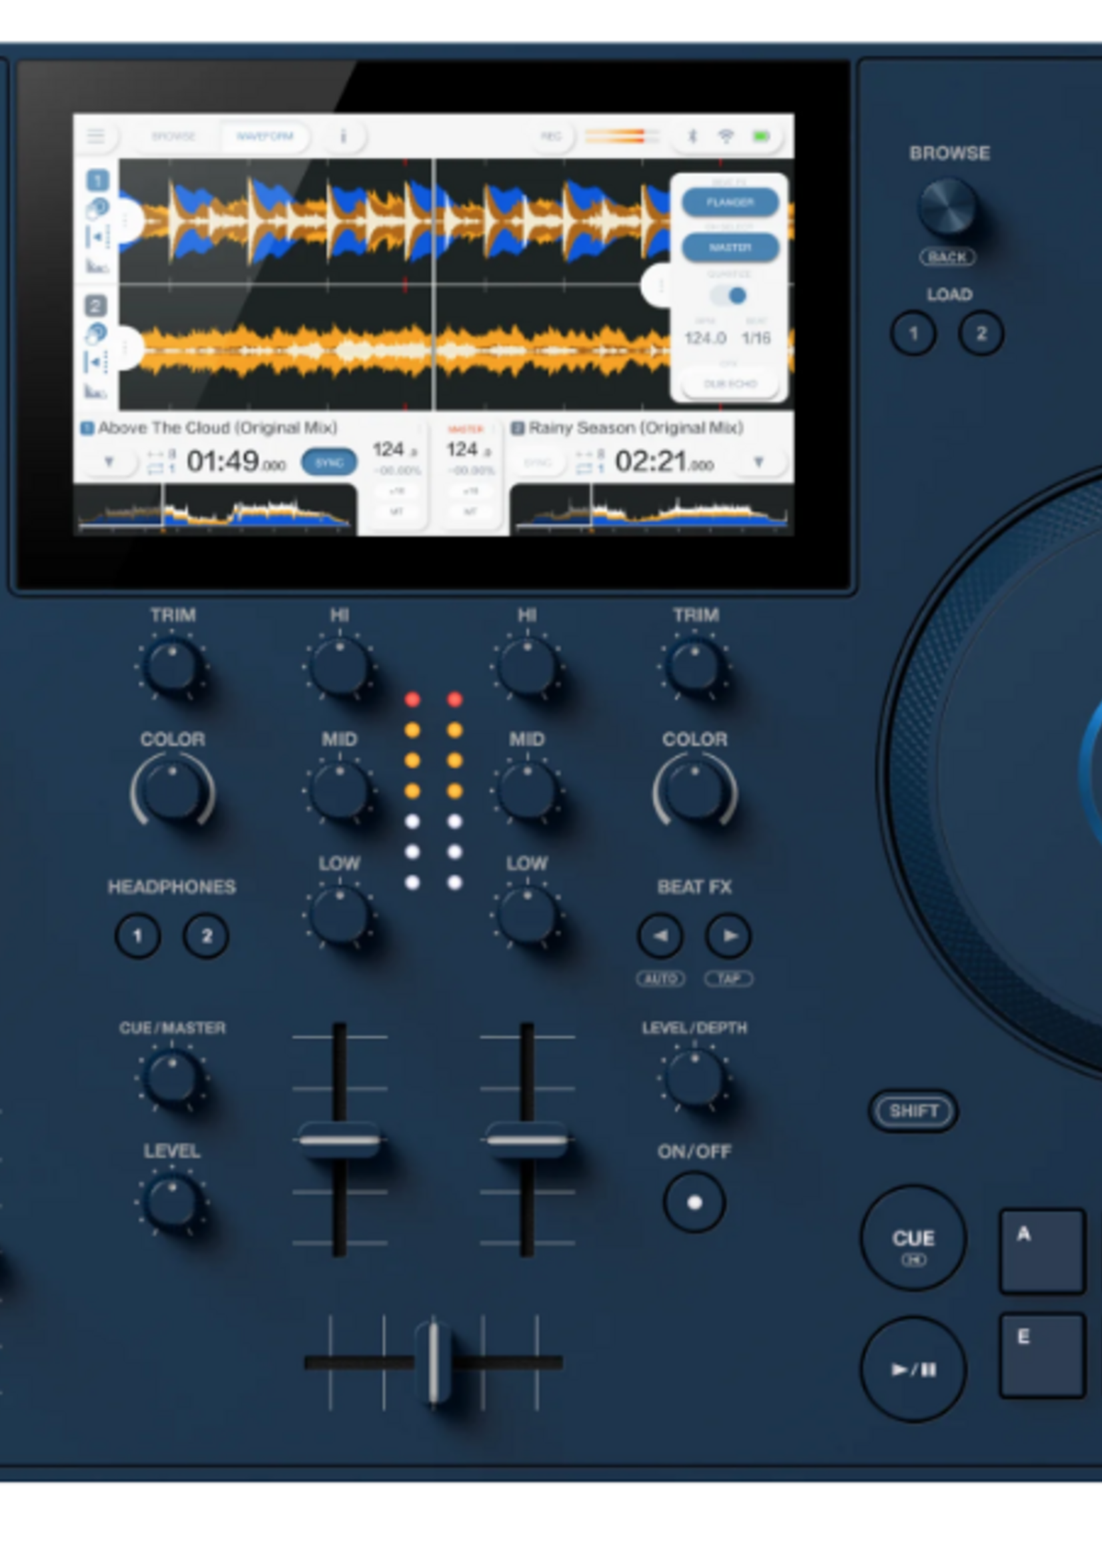1102x1543 pixels.
Task: Switch to the WAVEFORM tab
Action: (x=265, y=136)
